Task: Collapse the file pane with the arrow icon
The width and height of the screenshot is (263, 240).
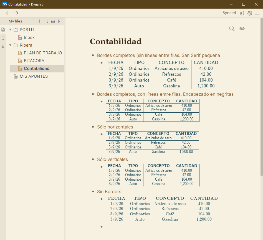Action: pyautogui.click(x=60, y=21)
